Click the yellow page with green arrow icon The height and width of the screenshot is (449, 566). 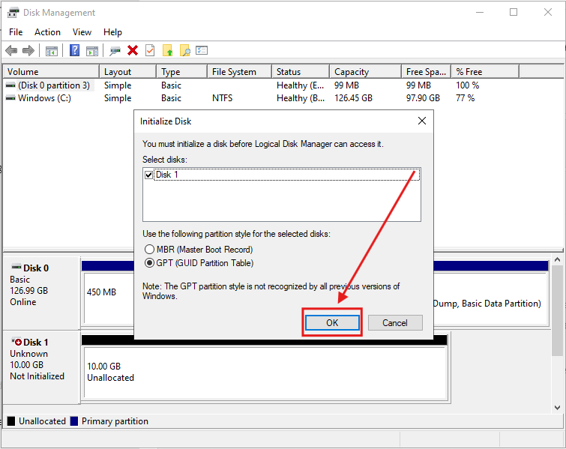168,50
